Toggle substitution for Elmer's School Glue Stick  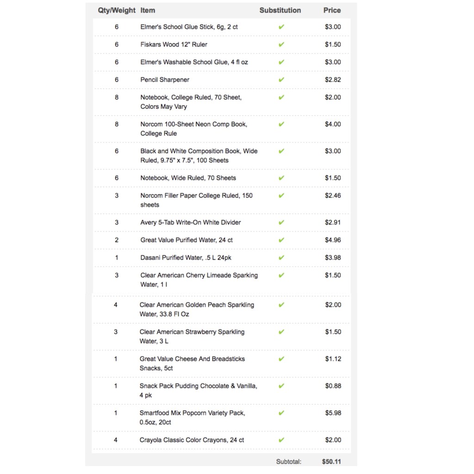coord(281,27)
